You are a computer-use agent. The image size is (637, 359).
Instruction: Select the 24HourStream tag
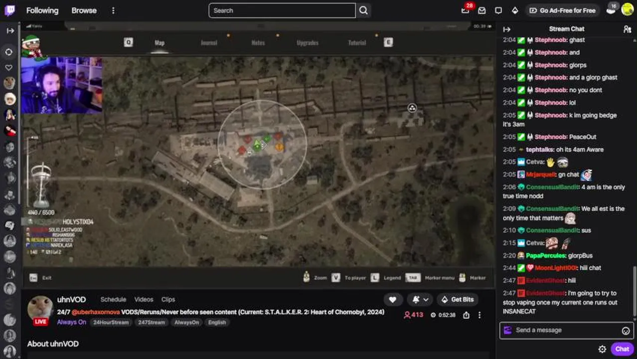pos(111,323)
